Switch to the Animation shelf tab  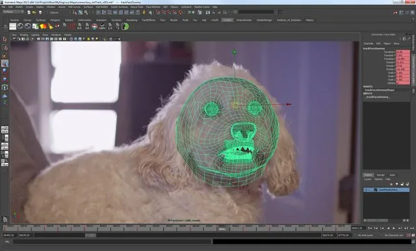point(101,20)
